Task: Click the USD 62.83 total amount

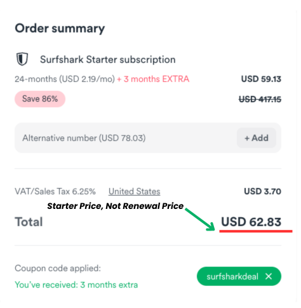Action: coord(251,222)
